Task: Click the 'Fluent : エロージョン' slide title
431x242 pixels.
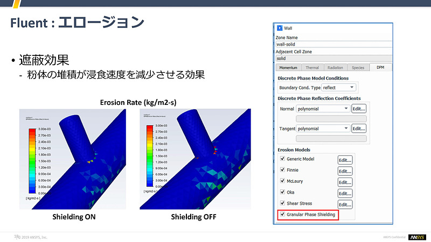Action: [77, 22]
